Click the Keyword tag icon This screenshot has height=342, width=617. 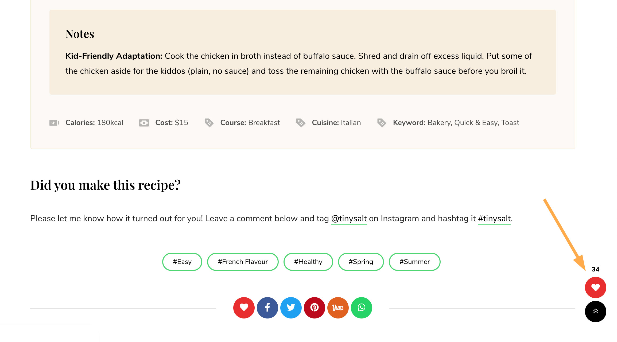[x=382, y=123]
